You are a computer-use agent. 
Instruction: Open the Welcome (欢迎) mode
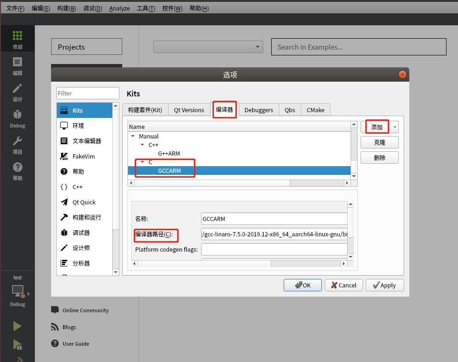tap(17, 40)
